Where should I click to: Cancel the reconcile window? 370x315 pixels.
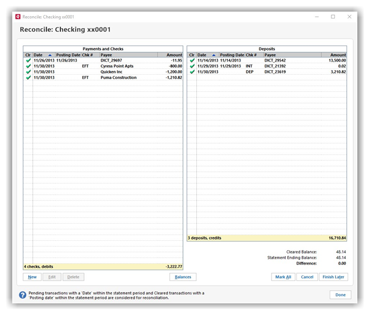[x=307, y=277]
